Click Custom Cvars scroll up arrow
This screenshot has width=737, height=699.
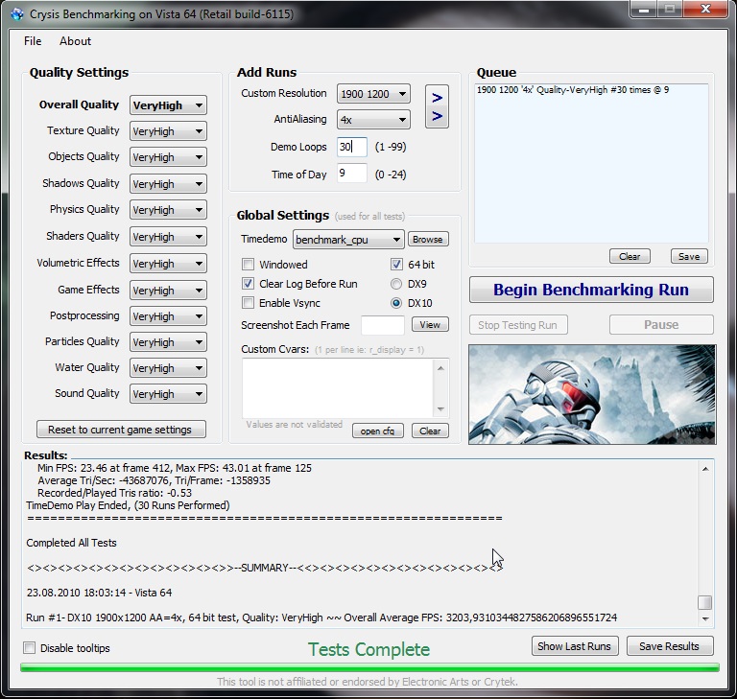(x=440, y=368)
